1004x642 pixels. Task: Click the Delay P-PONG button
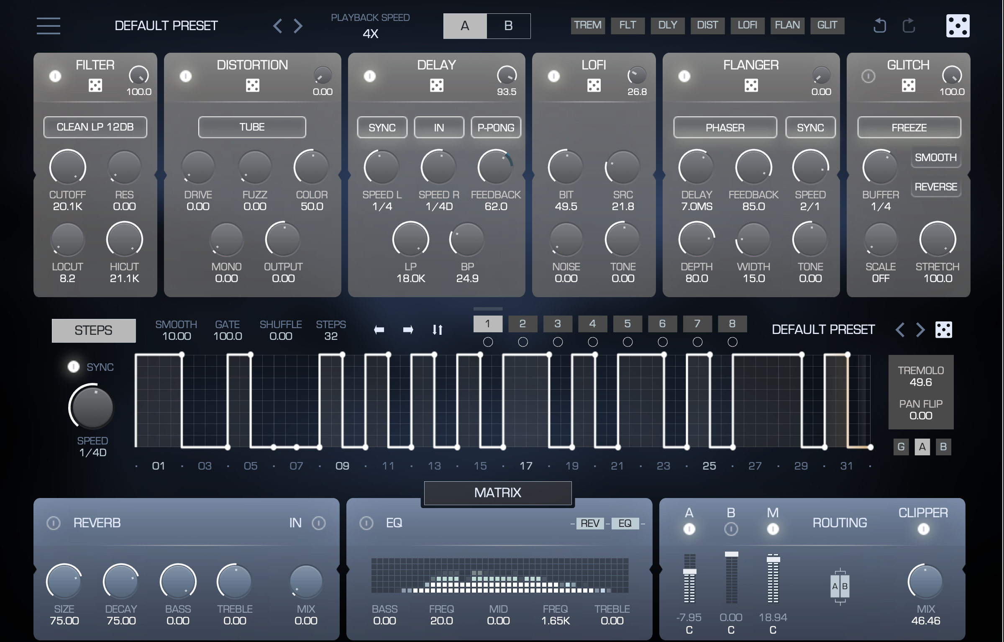[x=496, y=127]
